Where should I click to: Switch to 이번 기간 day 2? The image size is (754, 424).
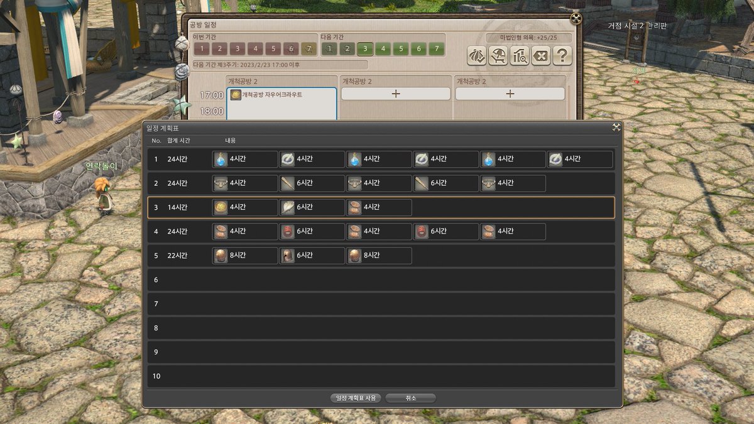[219, 49]
